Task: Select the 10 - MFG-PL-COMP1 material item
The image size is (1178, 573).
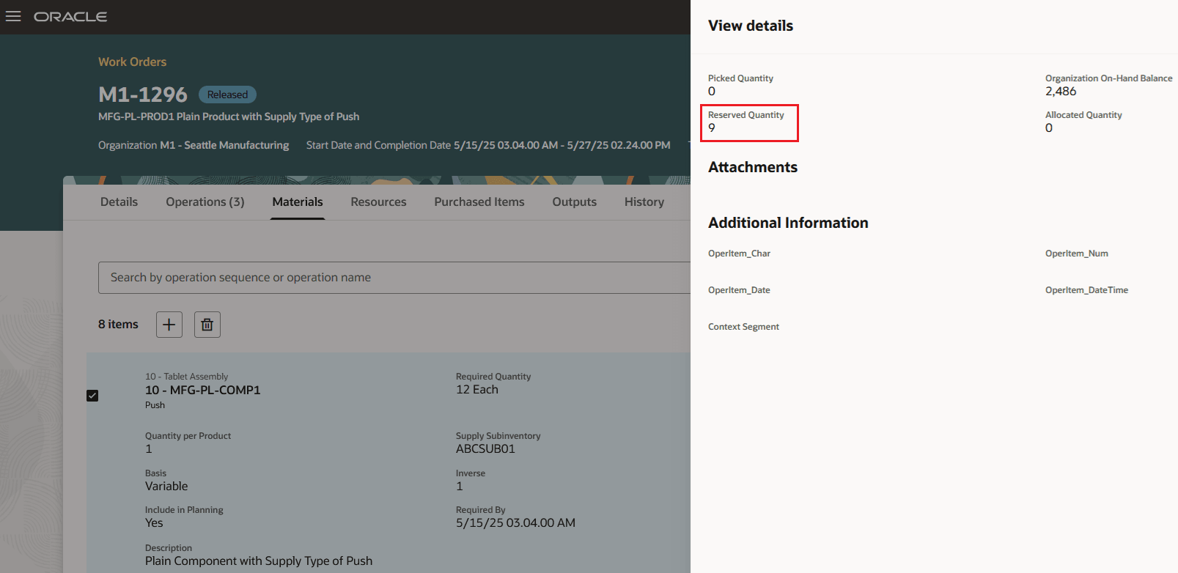Action: click(202, 391)
